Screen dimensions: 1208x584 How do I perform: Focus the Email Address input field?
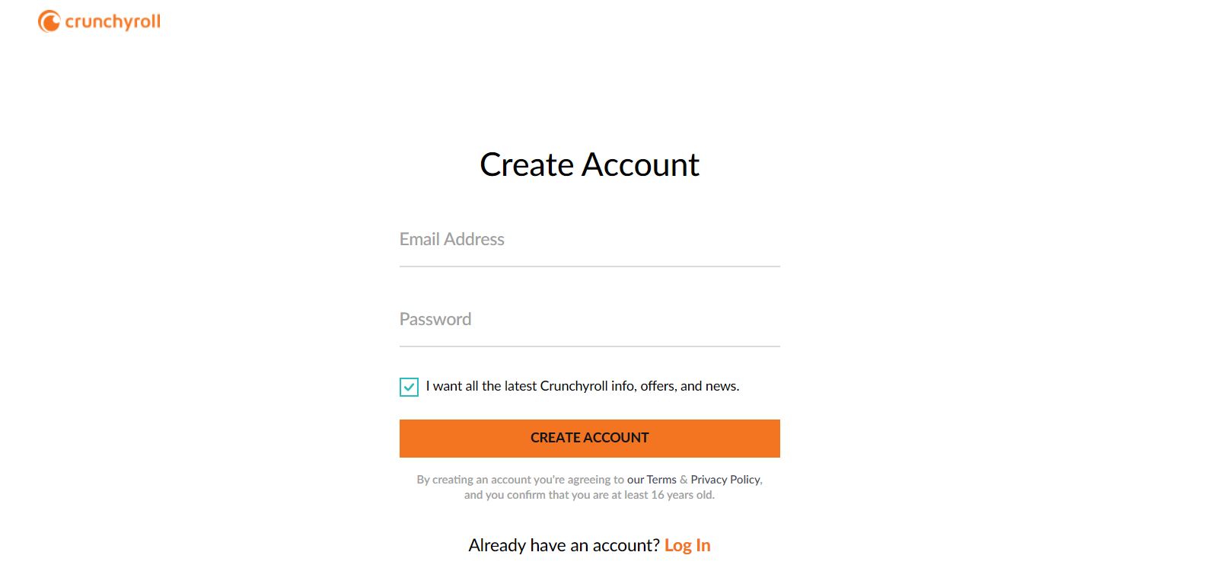tap(590, 240)
